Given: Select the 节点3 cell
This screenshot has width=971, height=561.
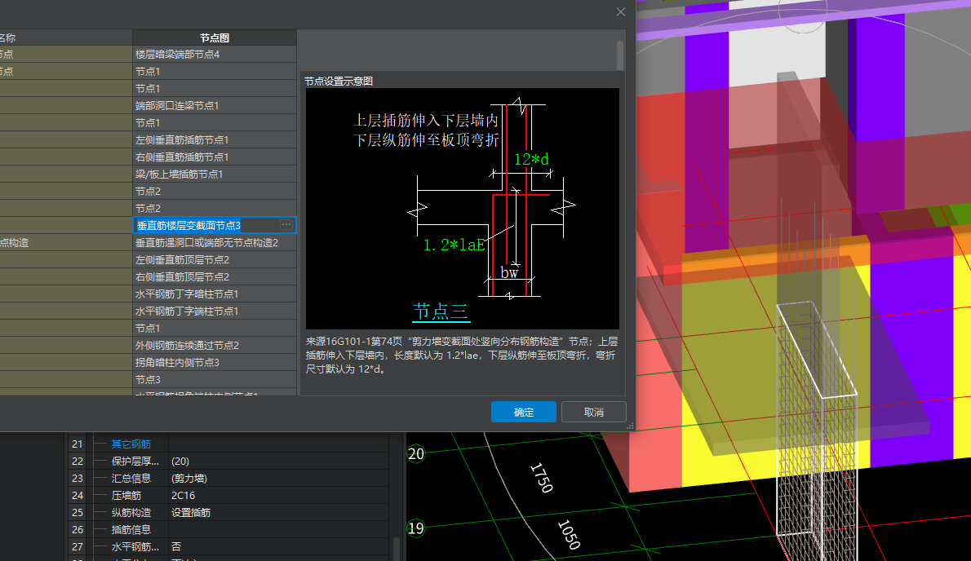Looking at the screenshot, I should coord(215,379).
